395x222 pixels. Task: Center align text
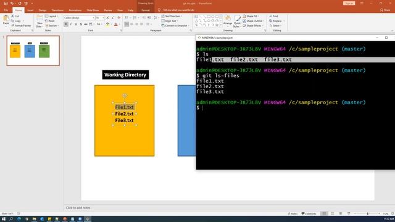pyautogui.click(x=131, y=24)
